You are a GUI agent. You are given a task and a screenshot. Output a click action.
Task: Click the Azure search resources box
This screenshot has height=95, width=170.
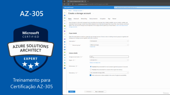tap(142, 7)
